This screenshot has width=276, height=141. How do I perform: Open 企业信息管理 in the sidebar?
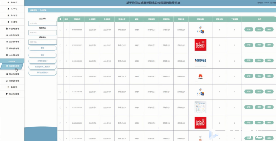(12, 42)
